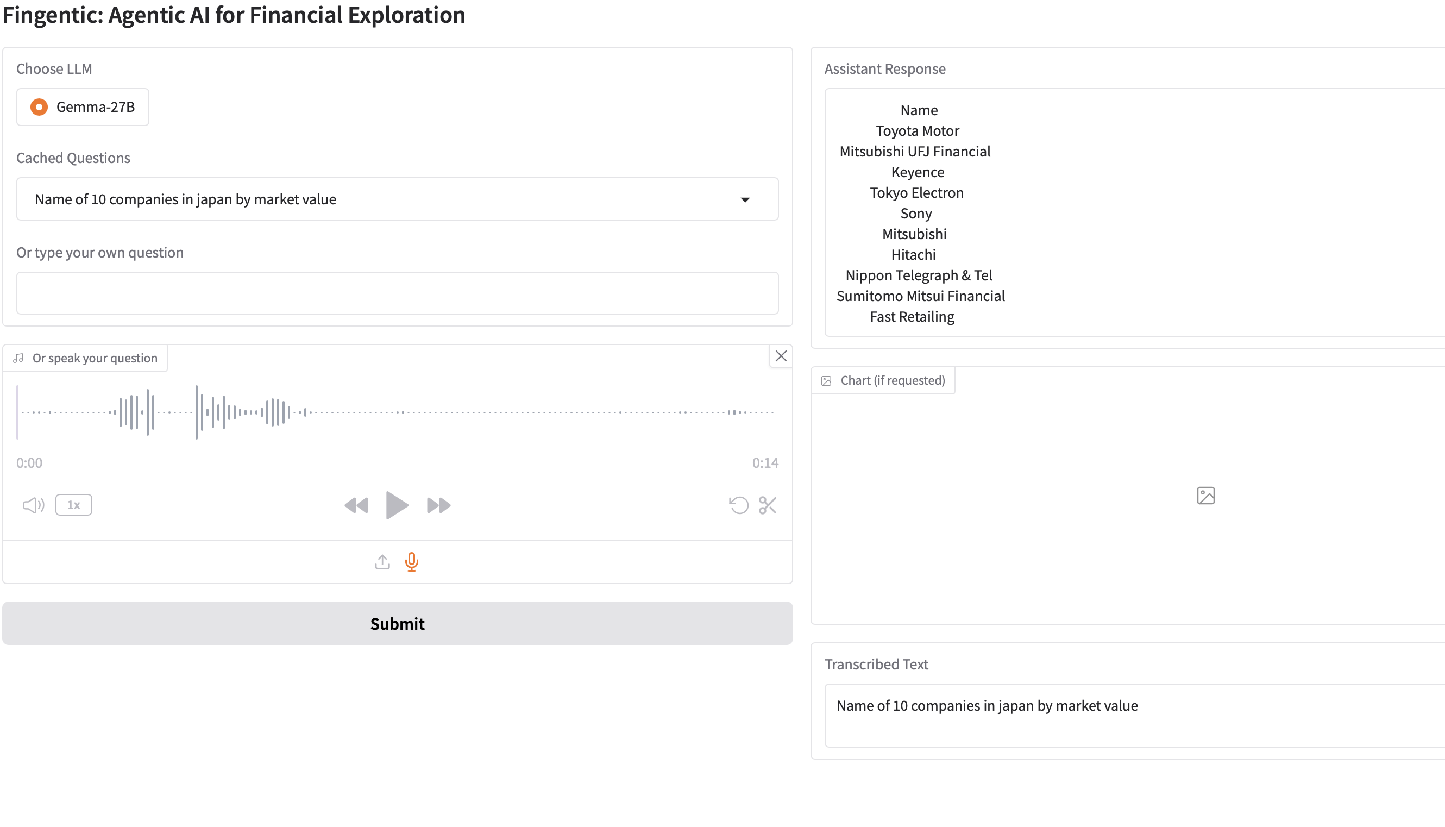Rewind the recorded audio

pos(356,505)
